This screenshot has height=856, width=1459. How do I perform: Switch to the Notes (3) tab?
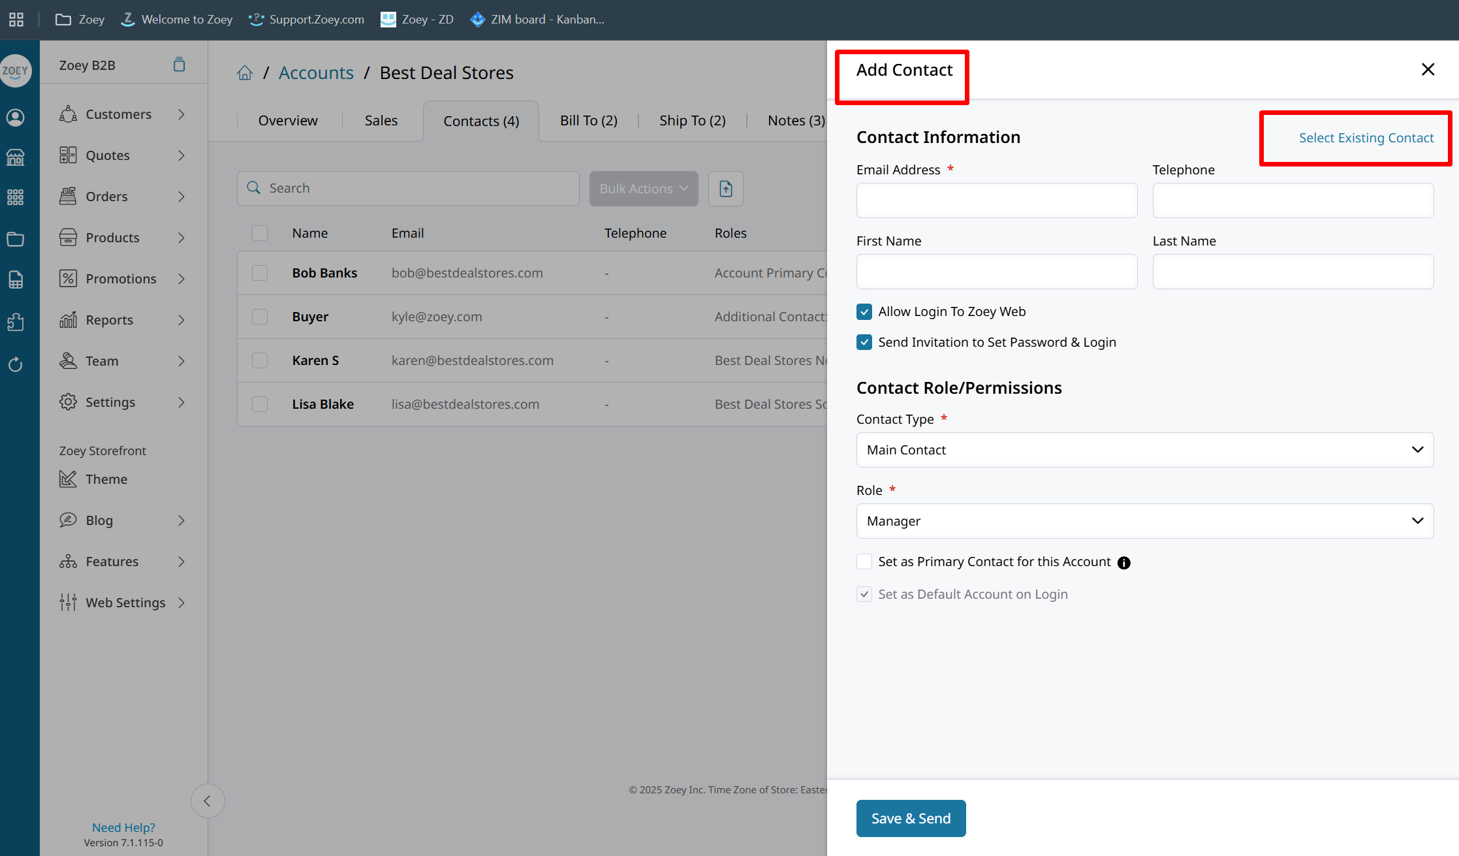coord(796,121)
